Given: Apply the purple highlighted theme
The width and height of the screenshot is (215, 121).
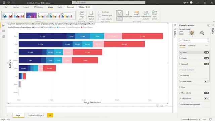Looking at the screenshot, I should (x=31, y=15).
